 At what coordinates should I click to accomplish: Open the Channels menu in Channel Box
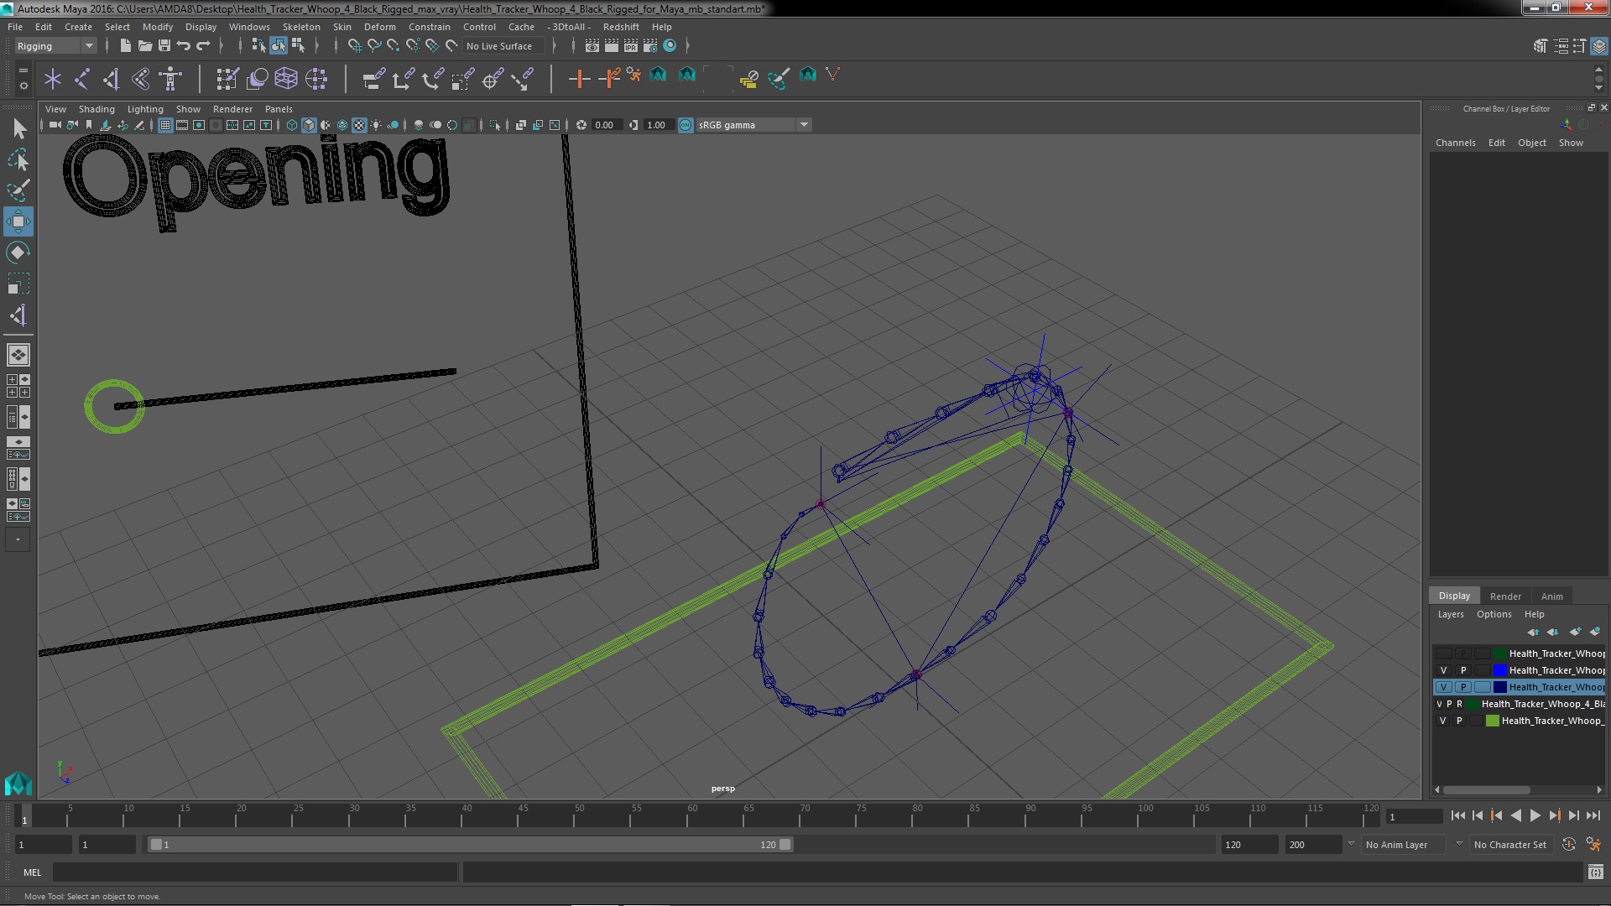pos(1455,143)
